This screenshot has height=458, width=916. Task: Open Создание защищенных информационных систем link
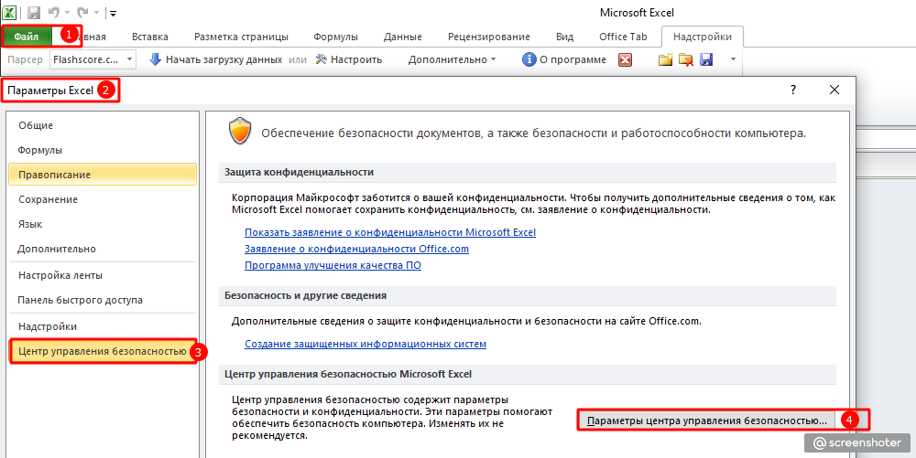click(x=365, y=344)
